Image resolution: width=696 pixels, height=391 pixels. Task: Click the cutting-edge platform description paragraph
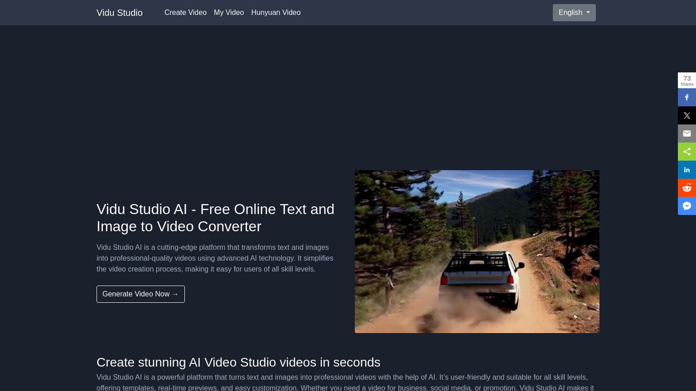(x=215, y=258)
